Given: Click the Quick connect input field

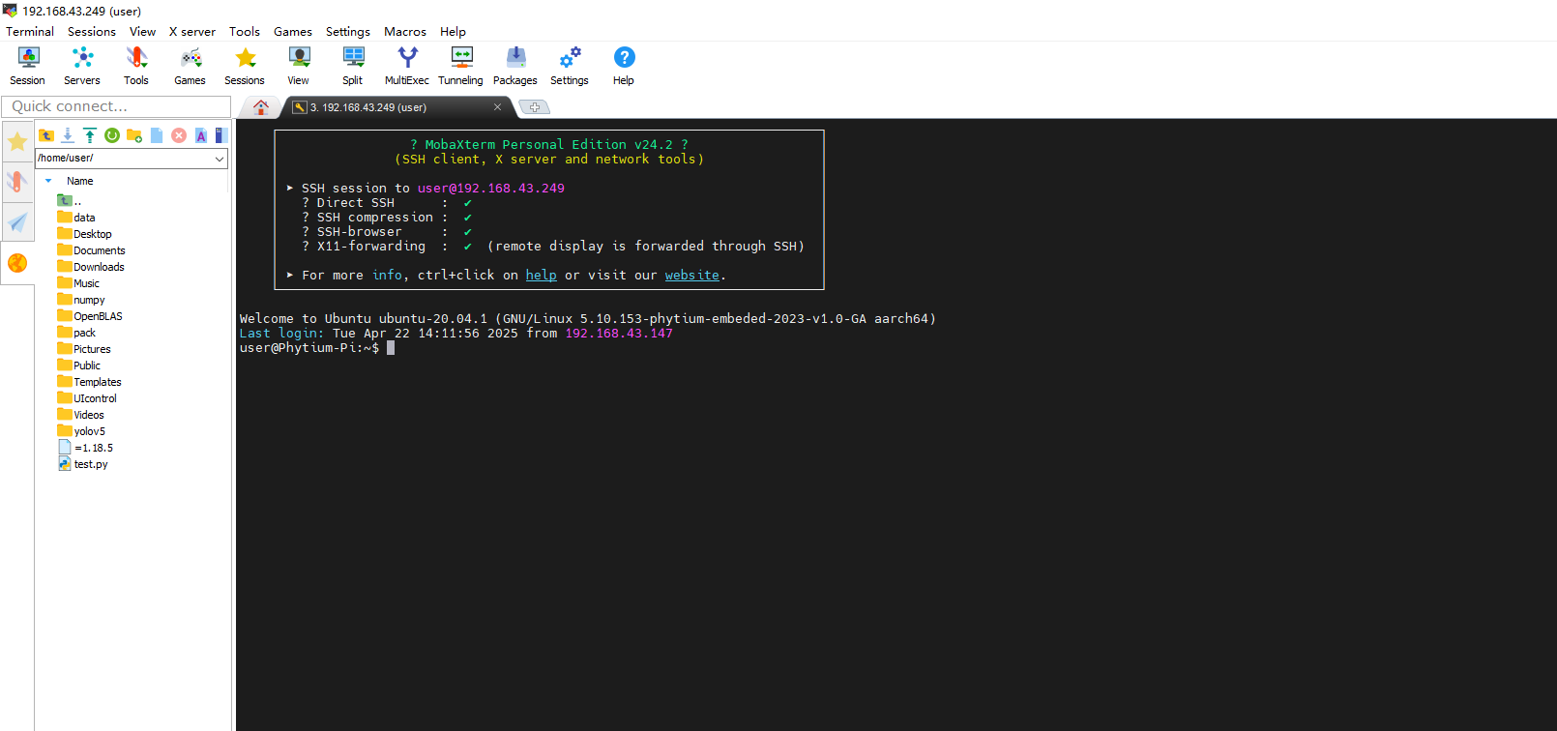Looking at the screenshot, I should pos(116,106).
